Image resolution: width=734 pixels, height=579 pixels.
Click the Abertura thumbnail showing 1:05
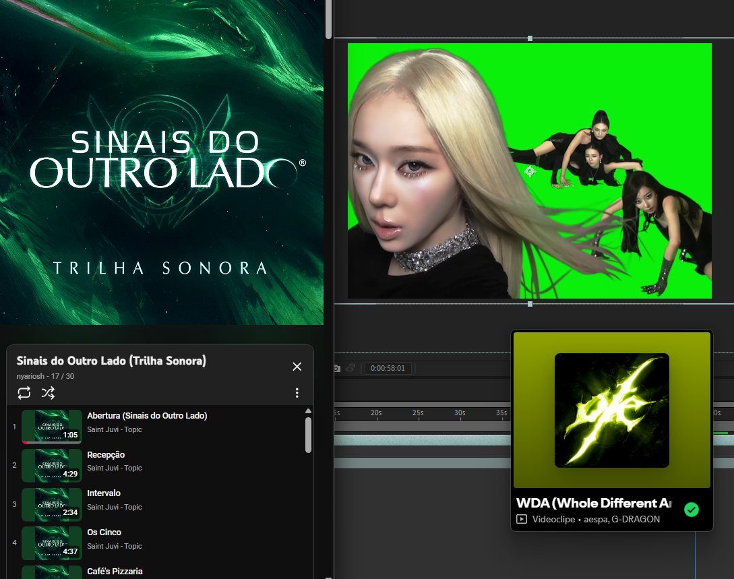pos(52,427)
